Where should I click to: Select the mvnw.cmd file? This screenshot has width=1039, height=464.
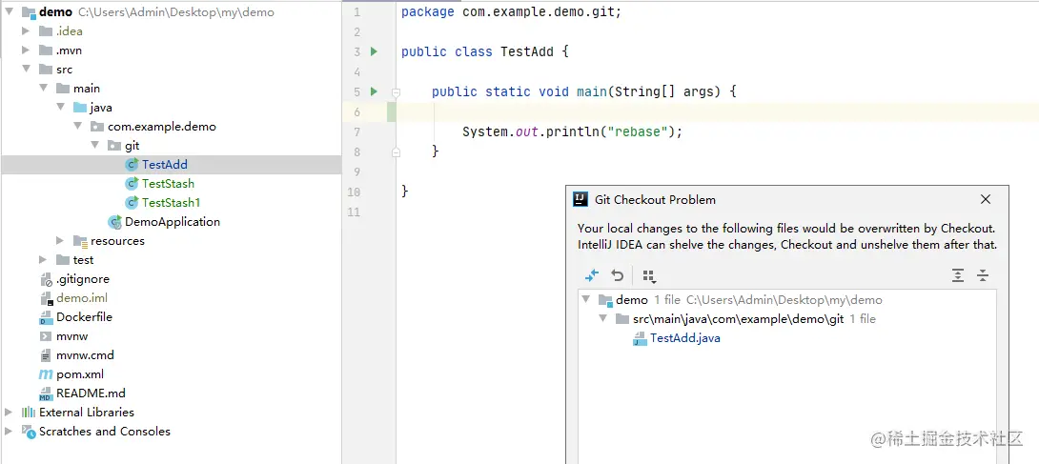86,355
